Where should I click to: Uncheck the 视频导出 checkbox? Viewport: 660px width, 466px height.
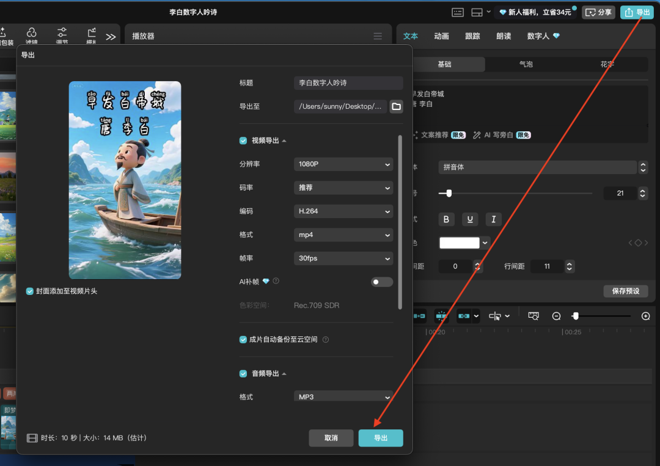(243, 140)
